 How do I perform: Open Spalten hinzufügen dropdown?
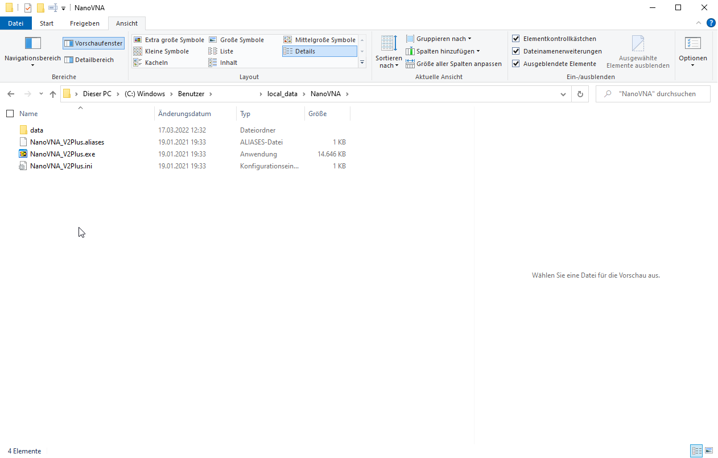click(x=443, y=51)
